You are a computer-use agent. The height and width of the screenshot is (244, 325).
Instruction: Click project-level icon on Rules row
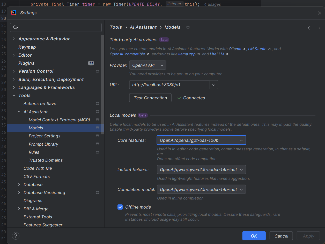tap(98, 152)
